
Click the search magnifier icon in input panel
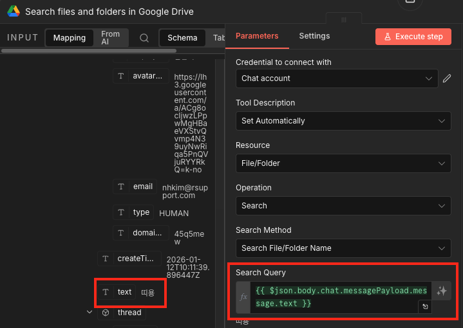click(144, 38)
